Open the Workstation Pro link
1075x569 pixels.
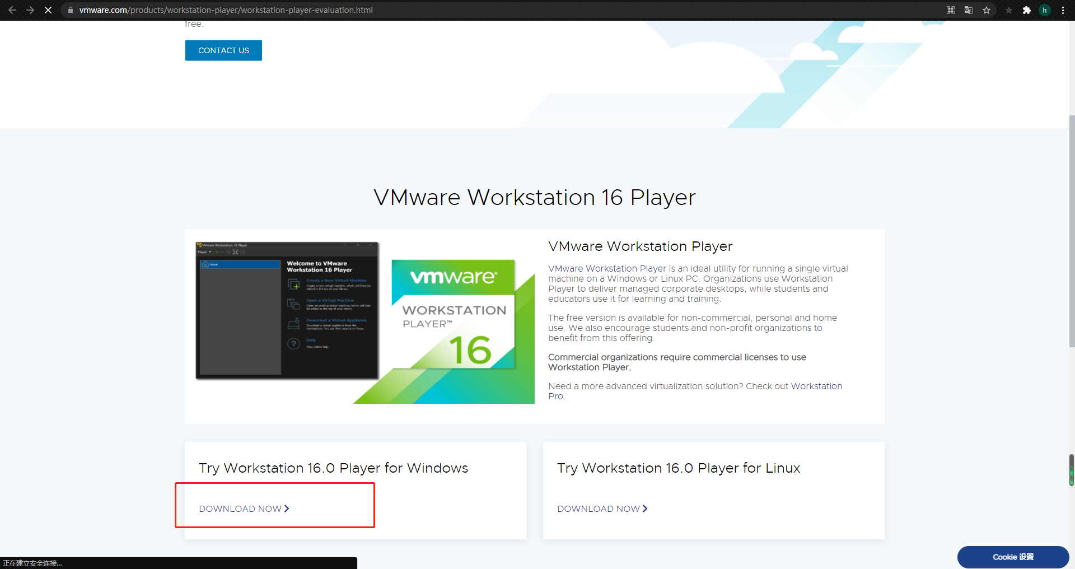(x=816, y=386)
